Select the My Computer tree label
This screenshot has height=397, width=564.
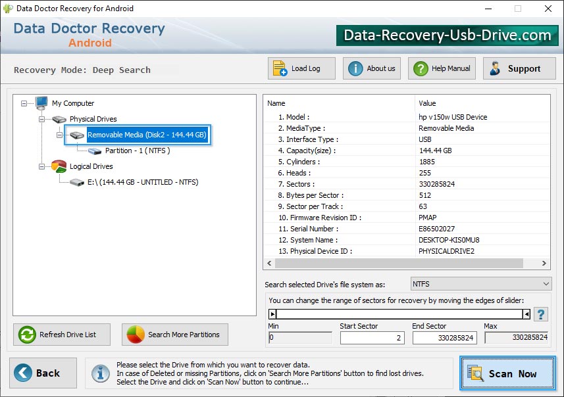coord(73,103)
